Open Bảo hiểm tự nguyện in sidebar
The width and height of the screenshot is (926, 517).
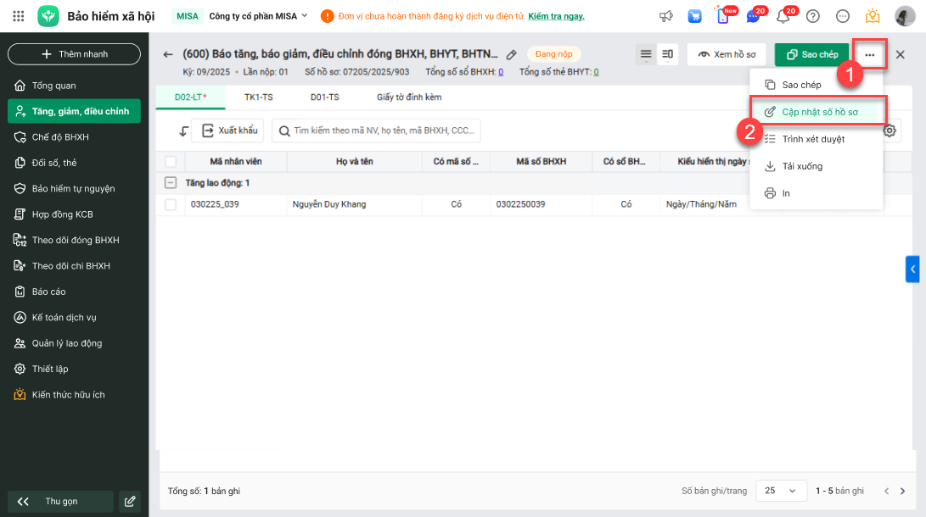tap(74, 189)
